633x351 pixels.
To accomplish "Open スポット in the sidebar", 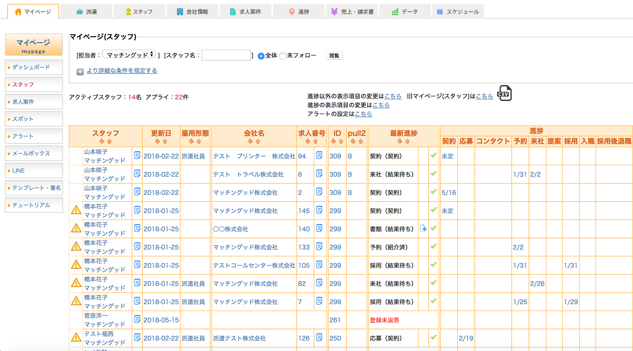I will 34,119.
